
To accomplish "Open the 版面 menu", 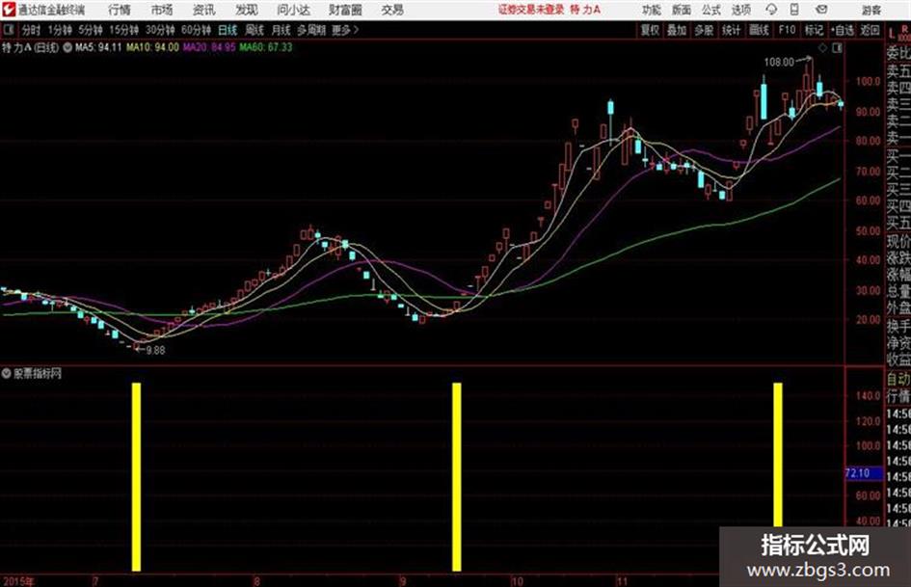I will 682,10.
